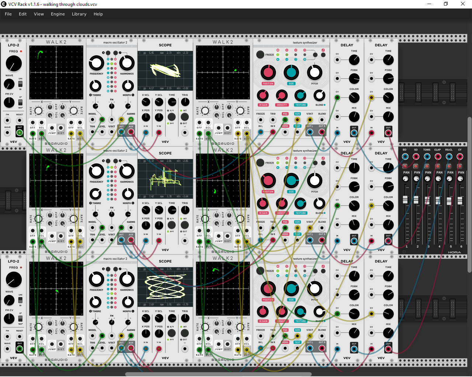Toggle INT/EXT trigger button on top SCOPE

(x=185, y=117)
